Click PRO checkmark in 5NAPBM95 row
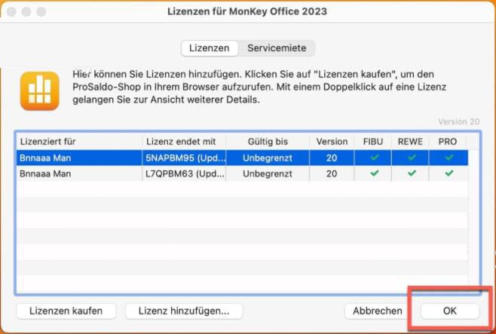Viewport: 496px width, 334px height. click(x=449, y=157)
